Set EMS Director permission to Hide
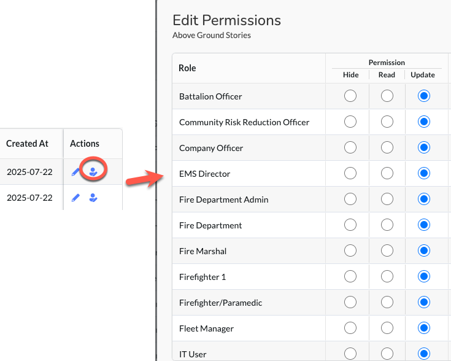This screenshot has height=361, width=451. [350, 173]
